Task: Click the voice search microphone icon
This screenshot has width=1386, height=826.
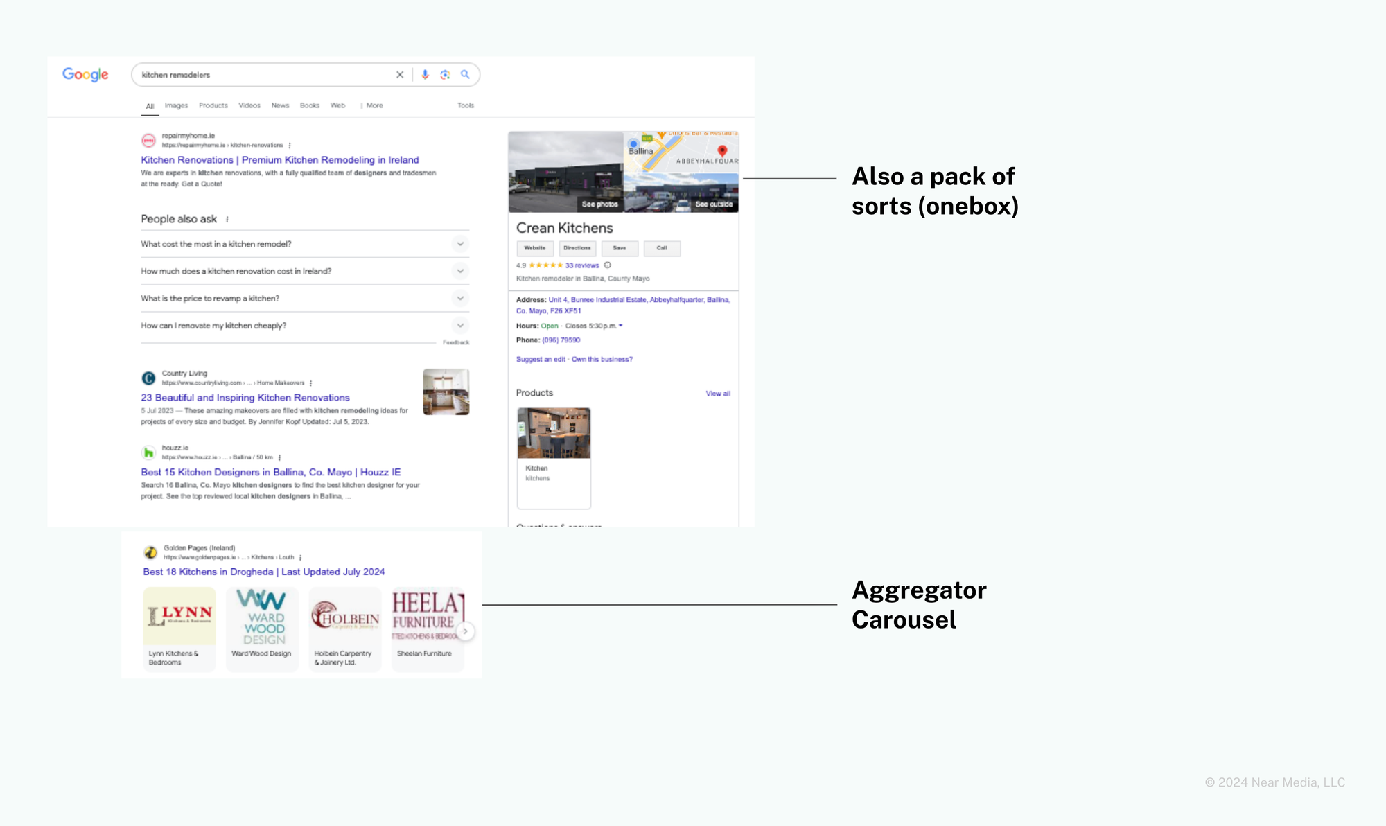Action: pyautogui.click(x=425, y=75)
